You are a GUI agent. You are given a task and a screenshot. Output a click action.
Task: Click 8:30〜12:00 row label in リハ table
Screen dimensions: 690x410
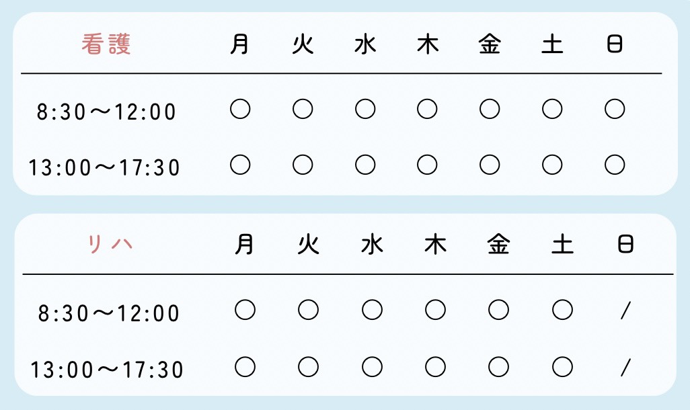click(109, 313)
